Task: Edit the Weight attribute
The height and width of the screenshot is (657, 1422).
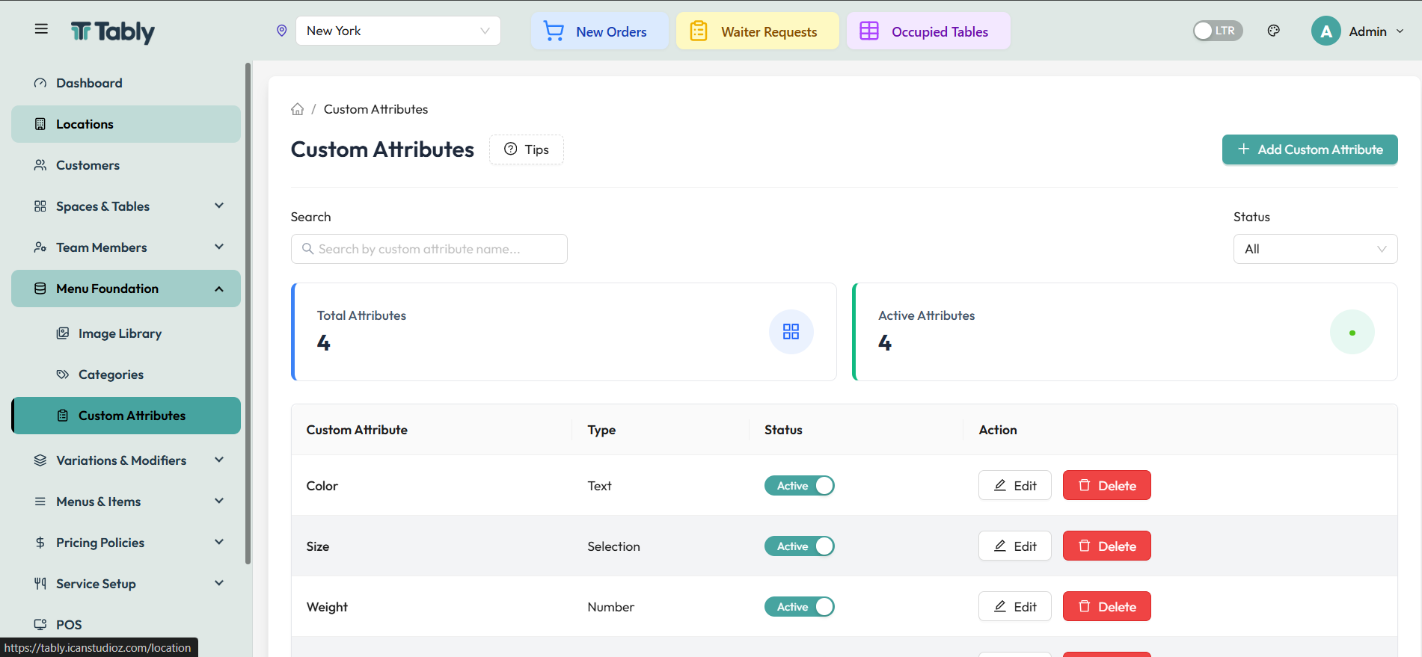Action: click(1015, 607)
